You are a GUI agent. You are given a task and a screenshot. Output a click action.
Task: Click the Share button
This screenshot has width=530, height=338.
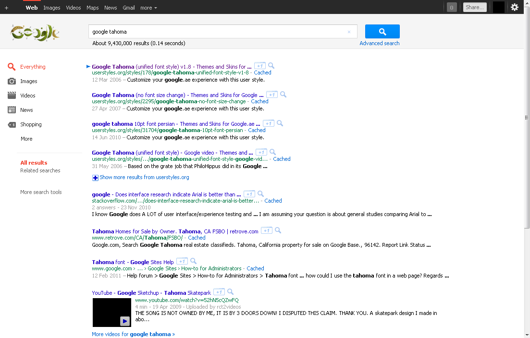tap(475, 7)
